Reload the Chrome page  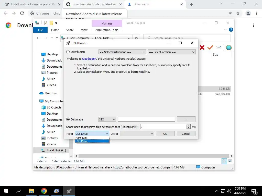pos(22,13)
